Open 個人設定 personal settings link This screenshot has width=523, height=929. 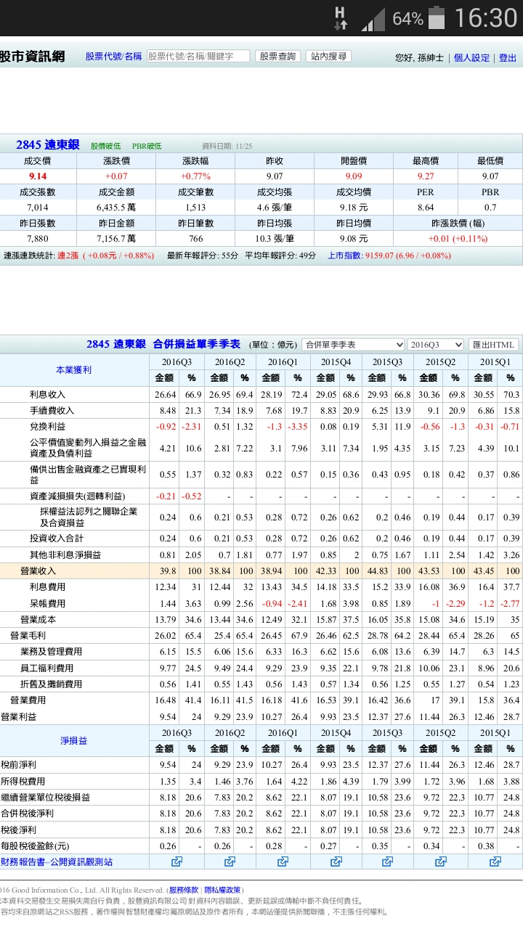pyautogui.click(x=472, y=58)
